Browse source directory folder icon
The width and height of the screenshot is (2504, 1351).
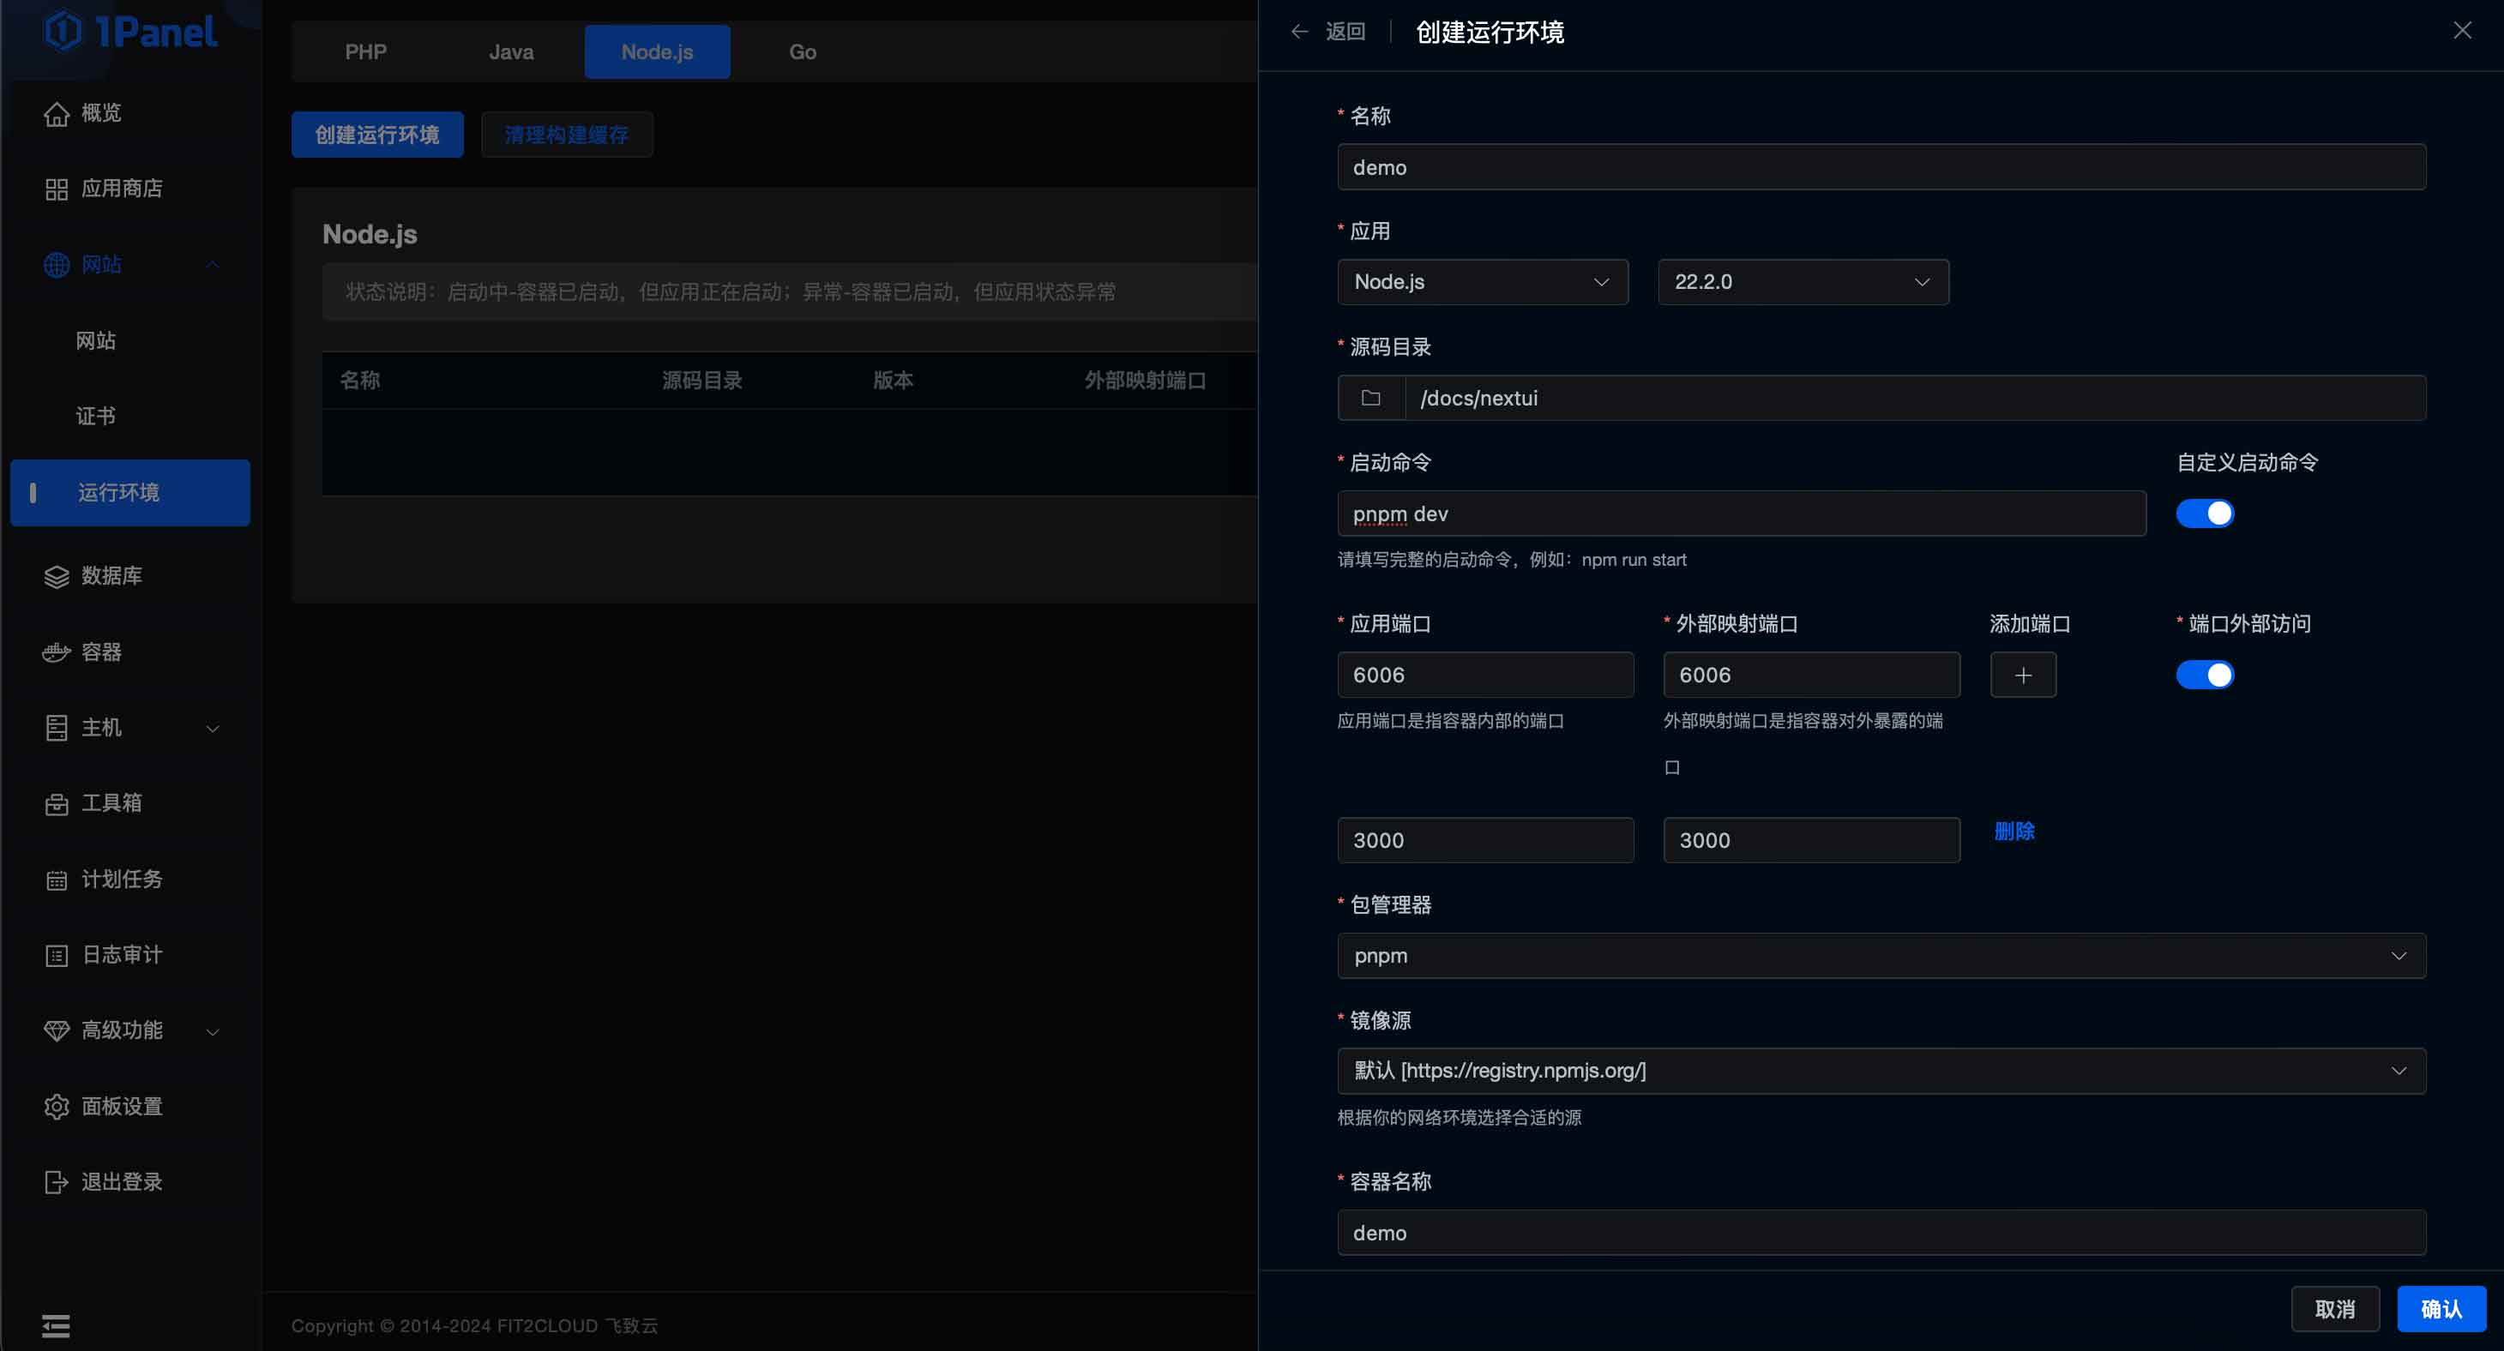point(1370,398)
